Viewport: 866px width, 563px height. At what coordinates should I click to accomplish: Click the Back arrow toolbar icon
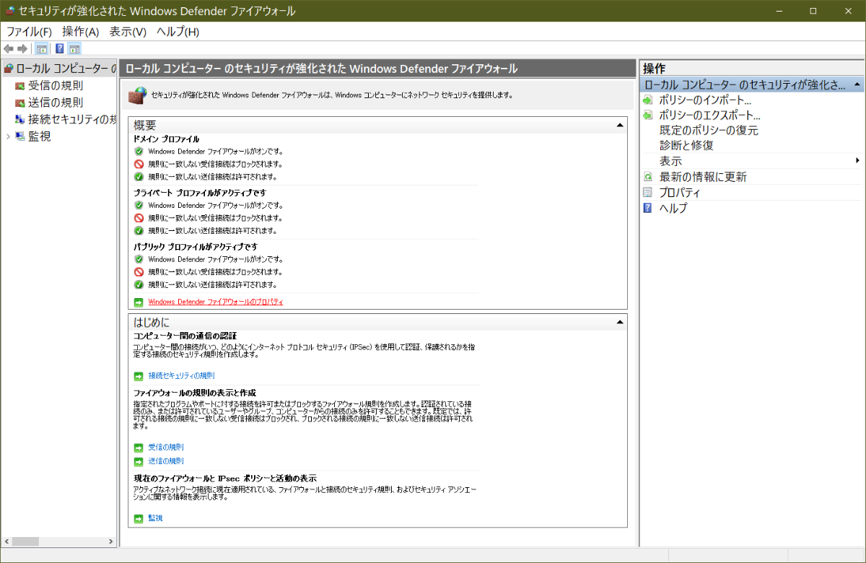pyautogui.click(x=9, y=49)
